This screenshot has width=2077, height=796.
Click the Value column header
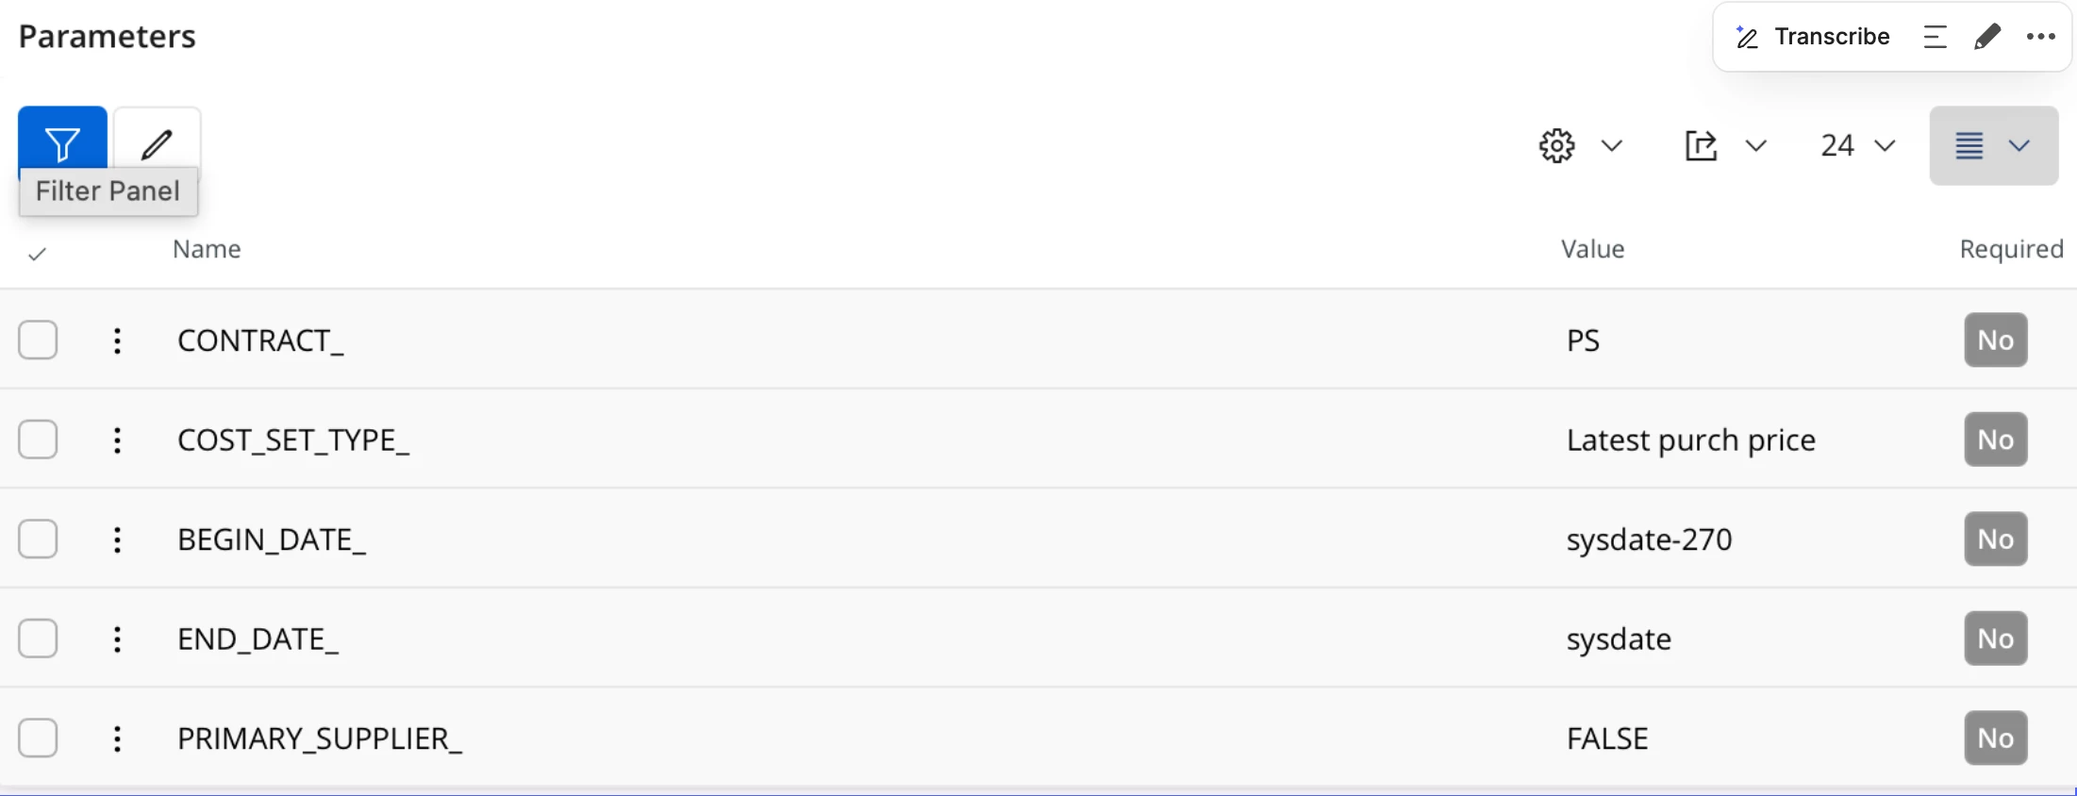click(x=1592, y=249)
